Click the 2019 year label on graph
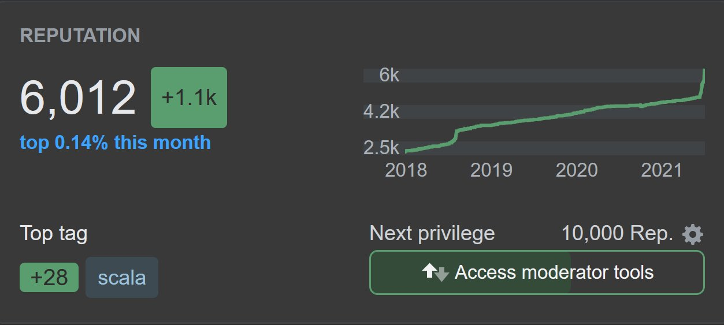 491,170
